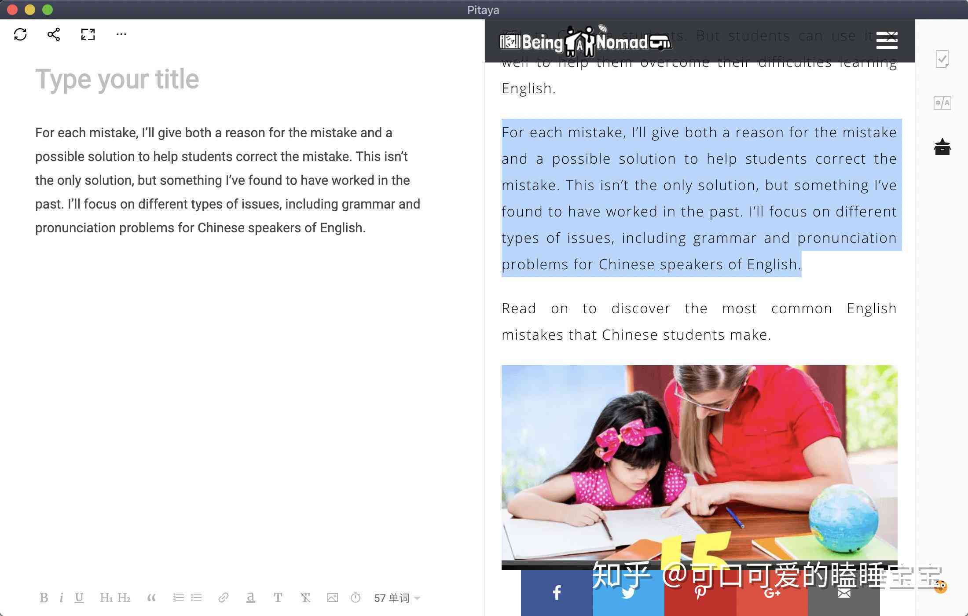The width and height of the screenshot is (968, 616).
Task: Open the share menu icon
Action: click(x=54, y=34)
